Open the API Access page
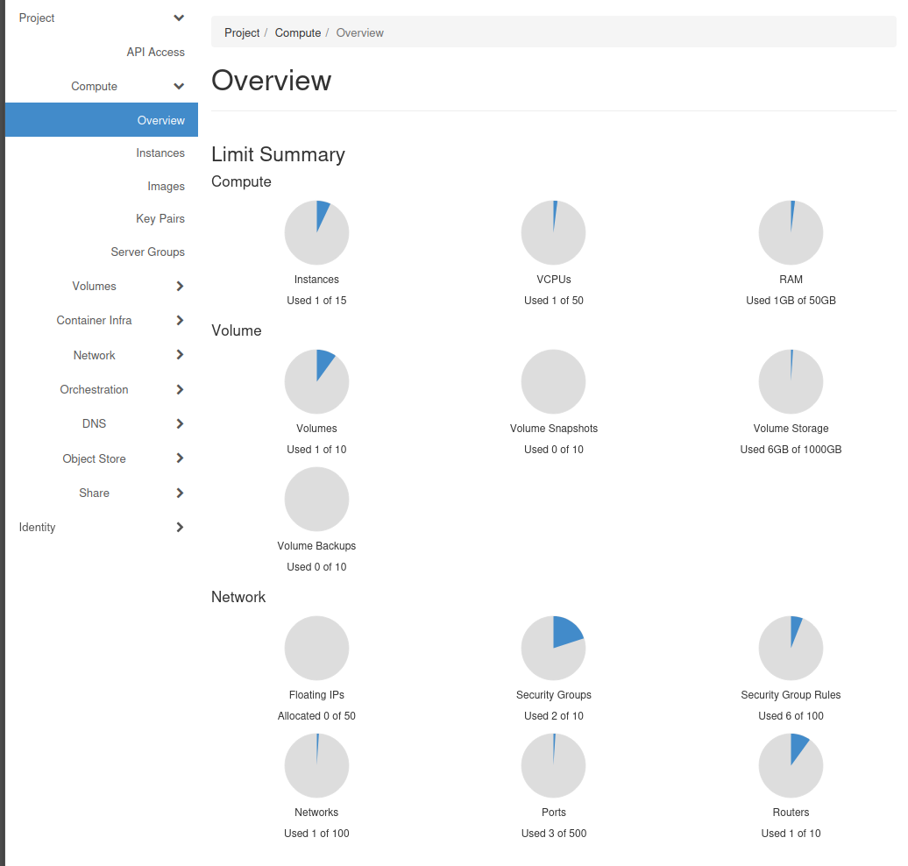Viewport: 908px width, 866px height. (x=155, y=52)
